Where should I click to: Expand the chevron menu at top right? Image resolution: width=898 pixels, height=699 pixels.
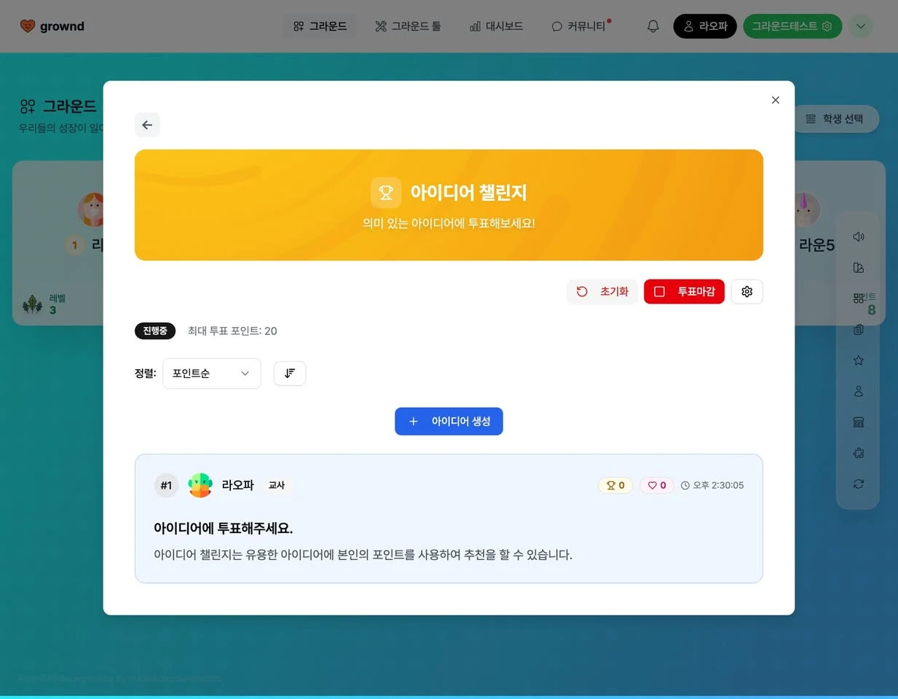point(860,26)
